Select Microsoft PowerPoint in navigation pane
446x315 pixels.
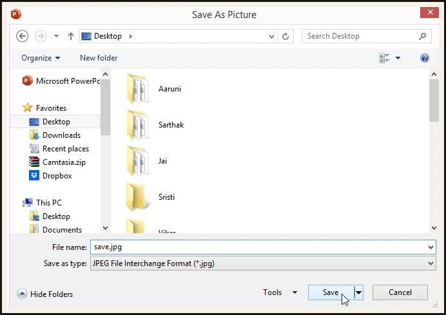point(61,81)
